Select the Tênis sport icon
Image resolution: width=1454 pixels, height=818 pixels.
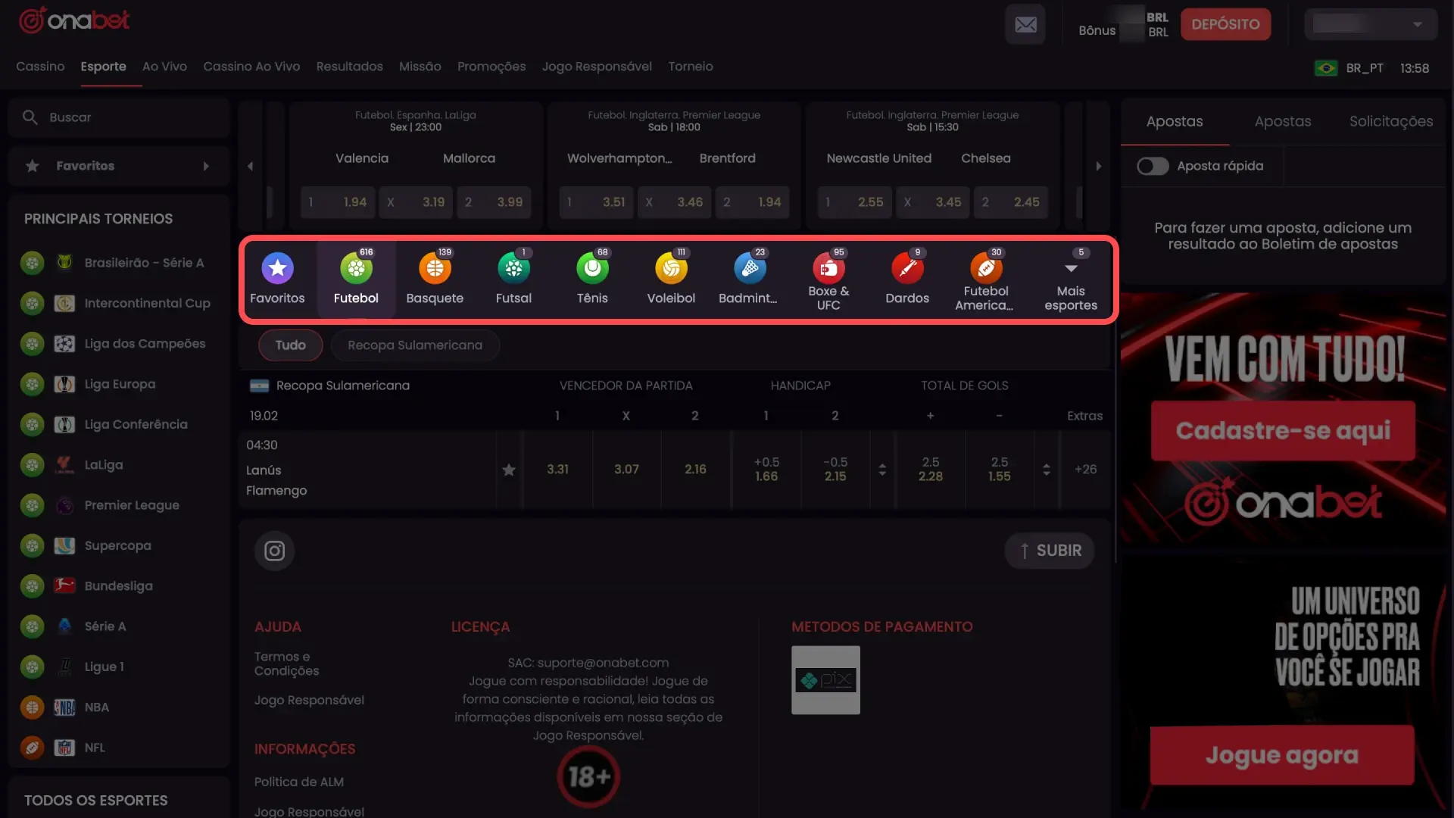tap(592, 268)
